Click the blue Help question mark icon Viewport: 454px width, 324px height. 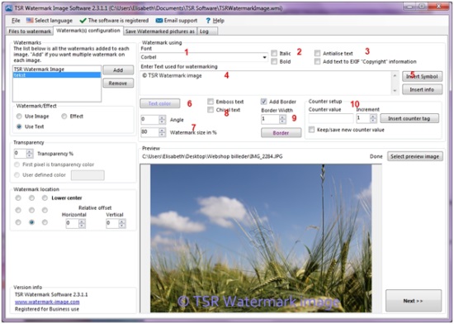coord(208,21)
